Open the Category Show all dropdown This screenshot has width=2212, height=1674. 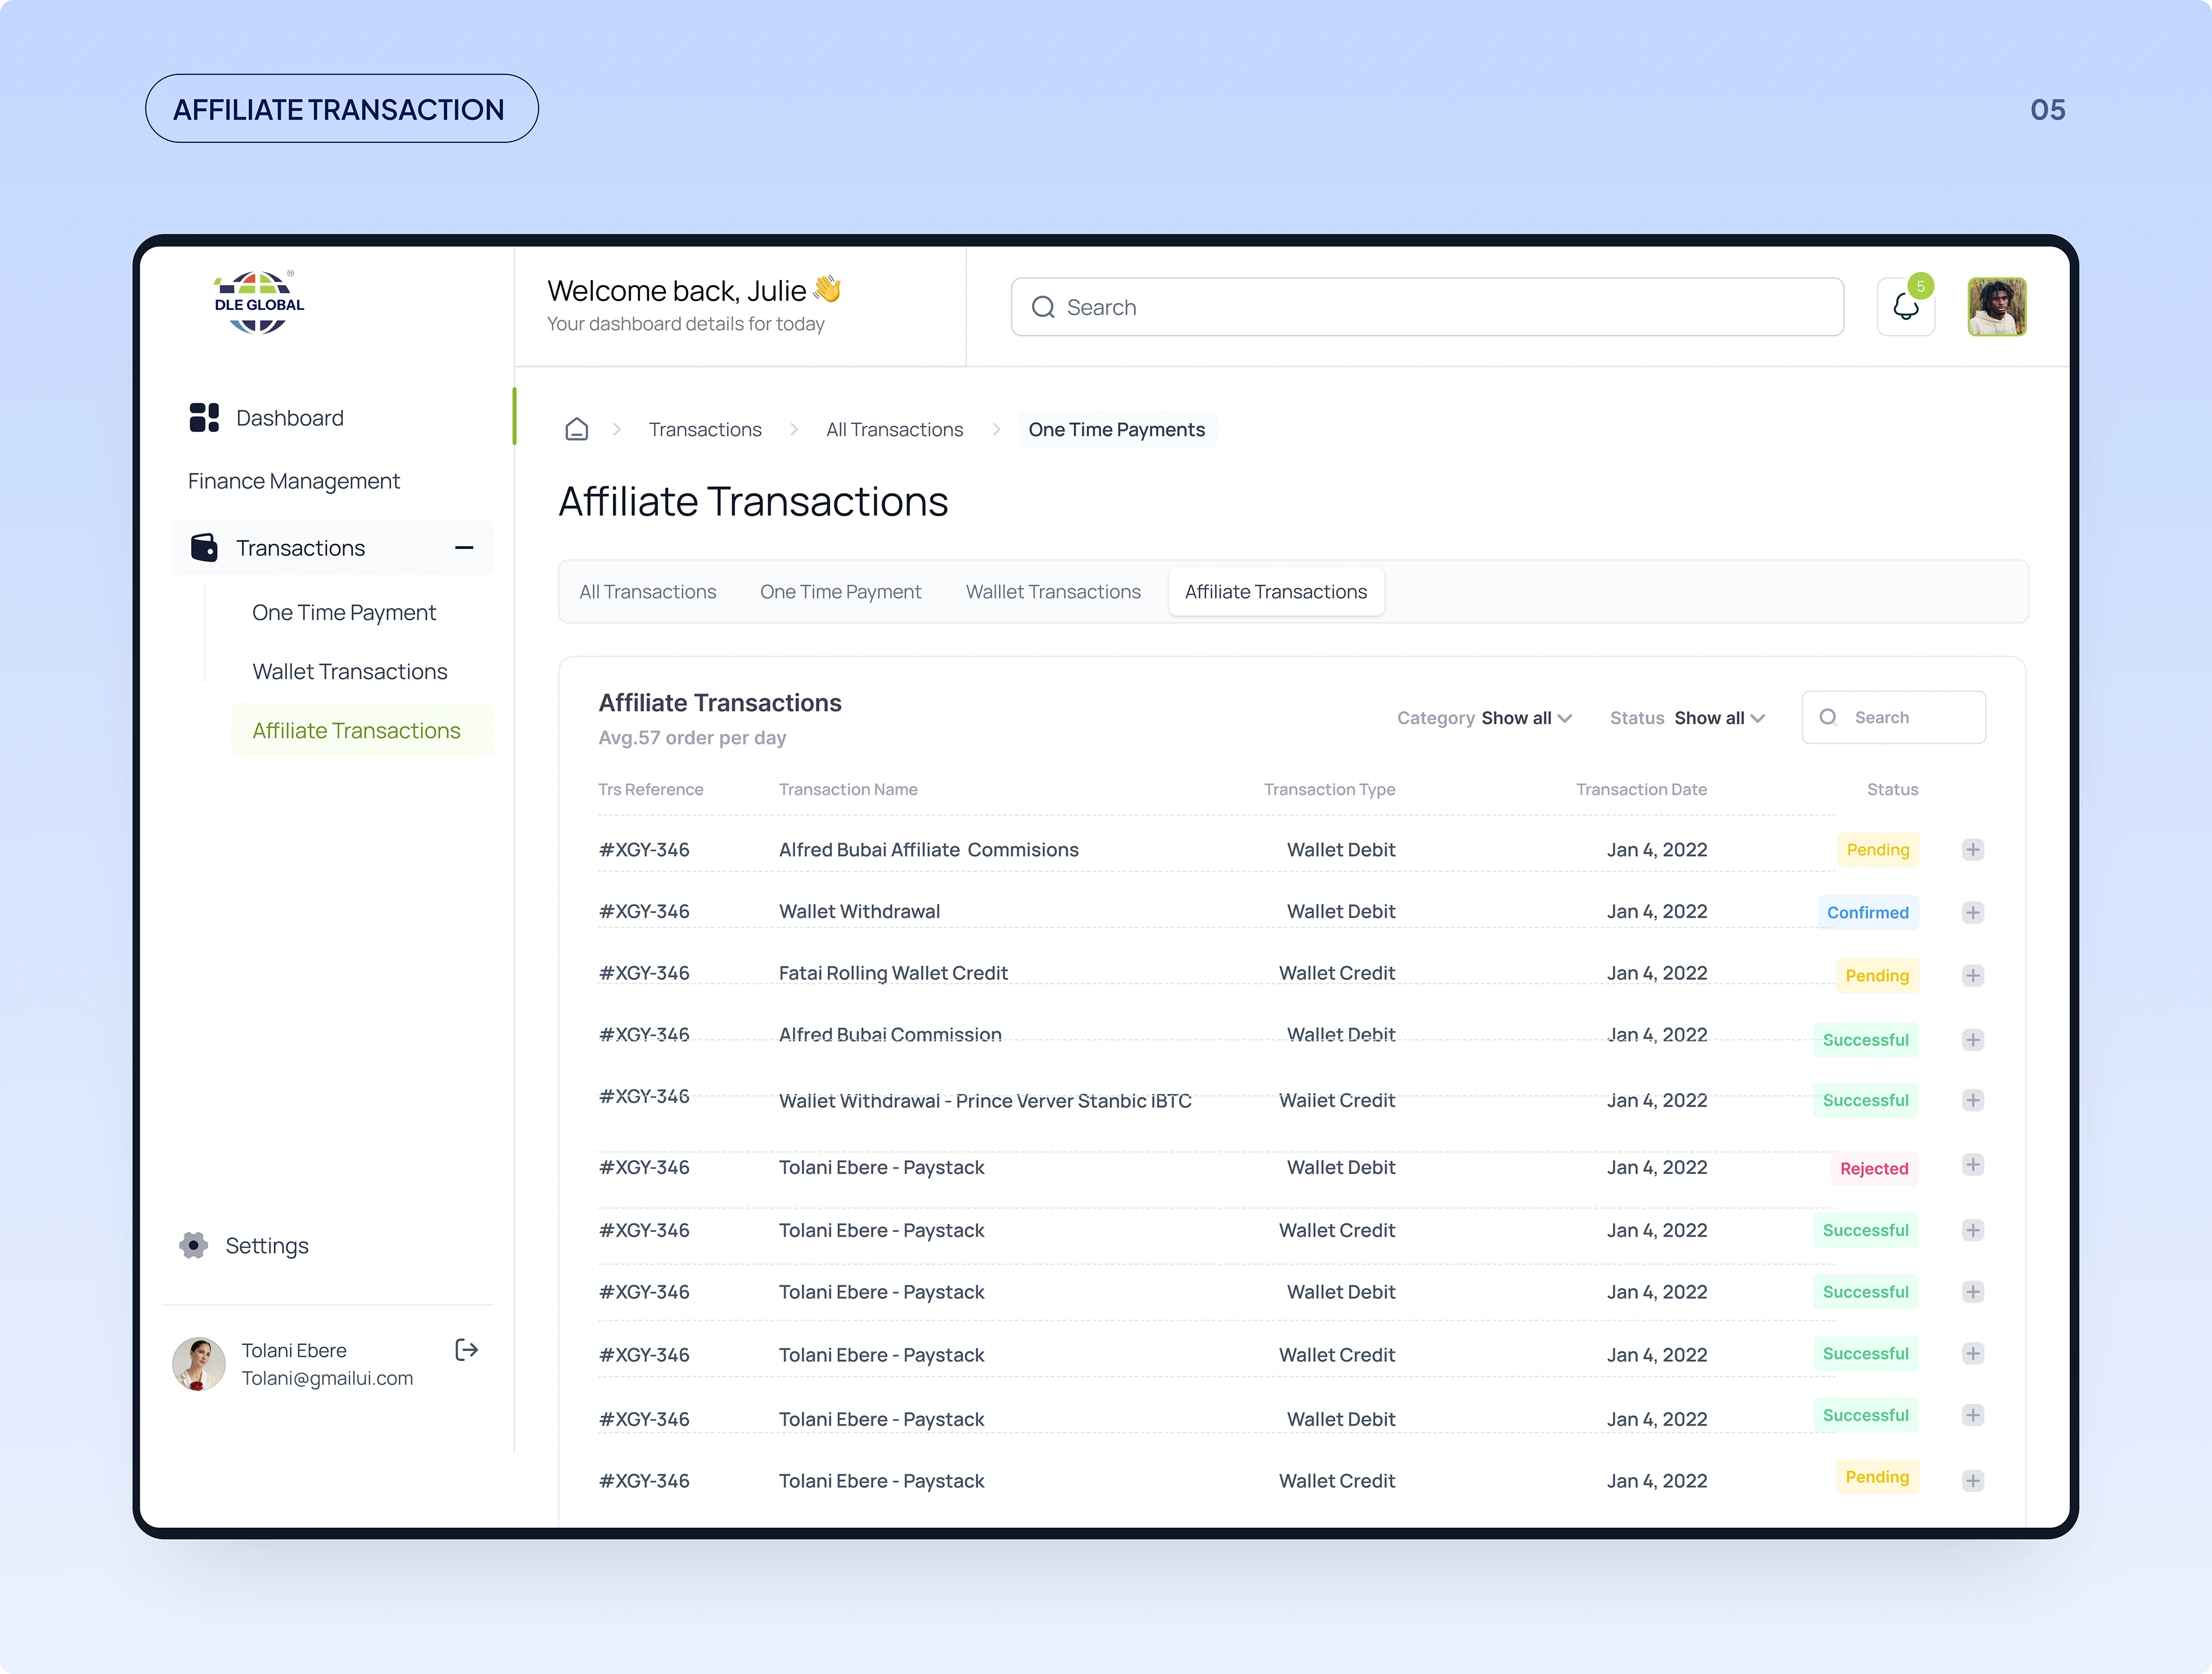coord(1525,718)
